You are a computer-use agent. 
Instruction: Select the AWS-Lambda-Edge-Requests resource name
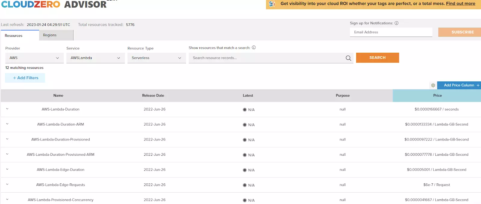click(x=60, y=185)
